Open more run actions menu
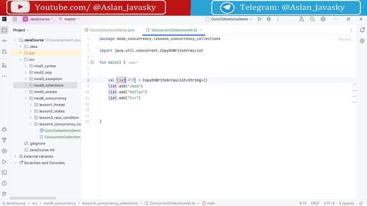367x206 pixels. point(278,19)
